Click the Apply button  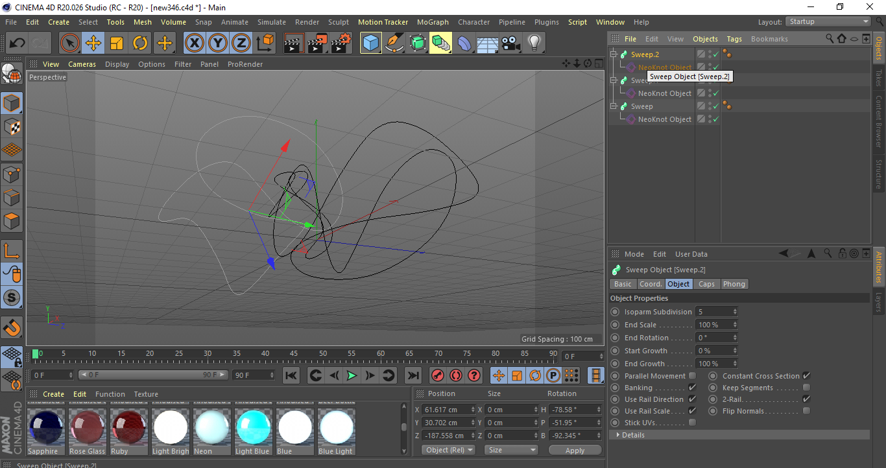[575, 450]
